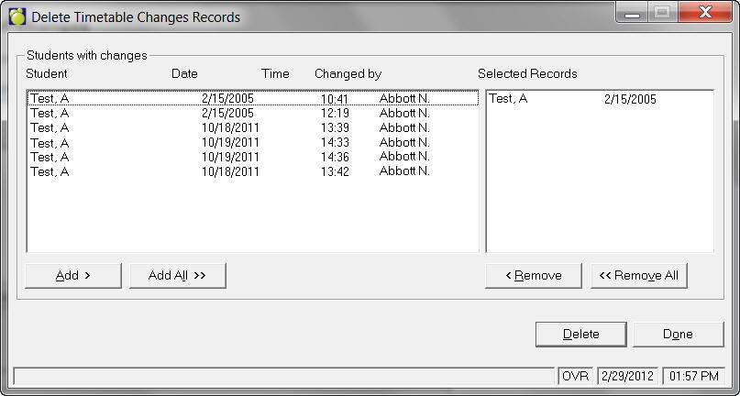Click the << Remove All button
Image resolution: width=740 pixels, height=396 pixels.
638,275
